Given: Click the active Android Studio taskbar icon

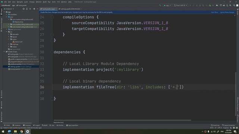Looking at the screenshot, I should click(x=28, y=131).
